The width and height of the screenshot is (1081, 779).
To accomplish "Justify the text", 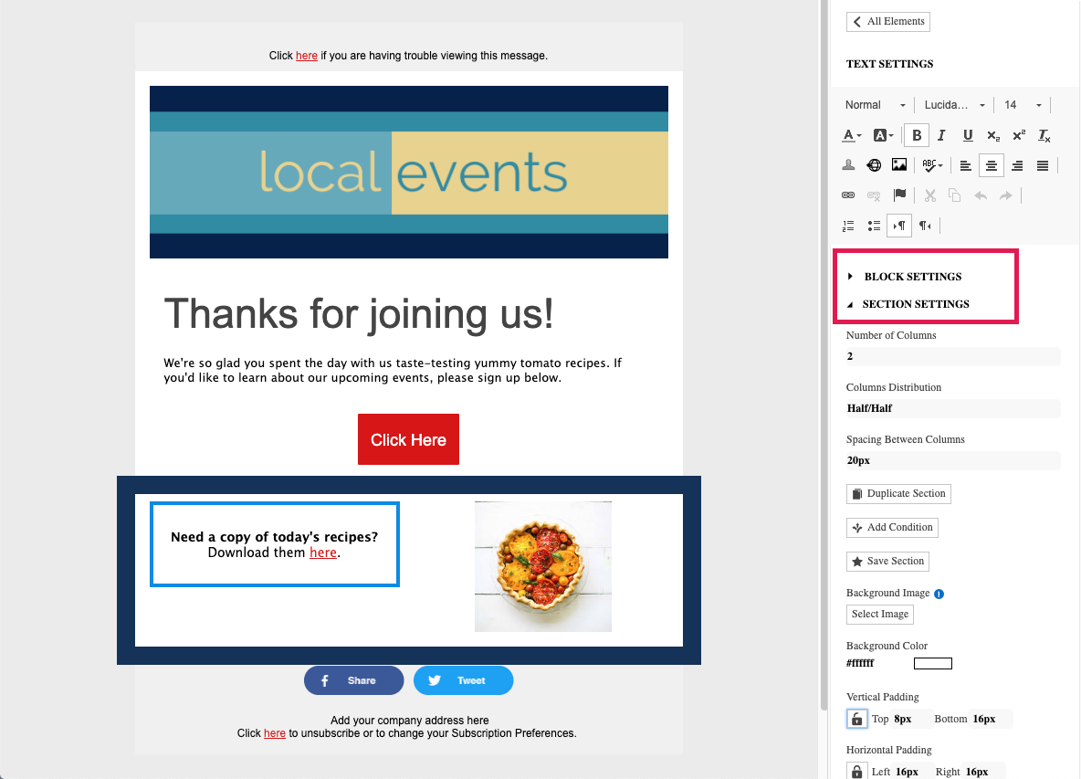I will [1043, 165].
